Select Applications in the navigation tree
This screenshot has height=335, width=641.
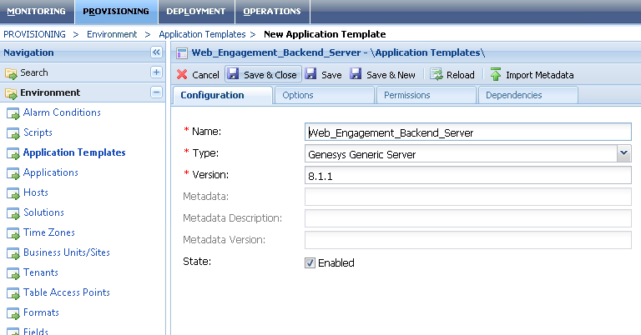51,172
